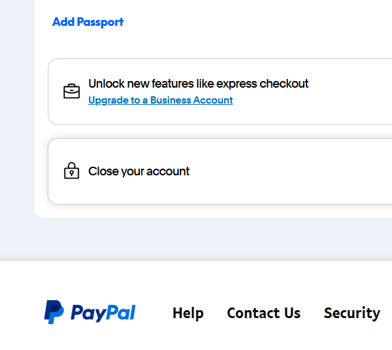Click express checkout text in the upgrade card
The image size is (392, 350).
262,84
